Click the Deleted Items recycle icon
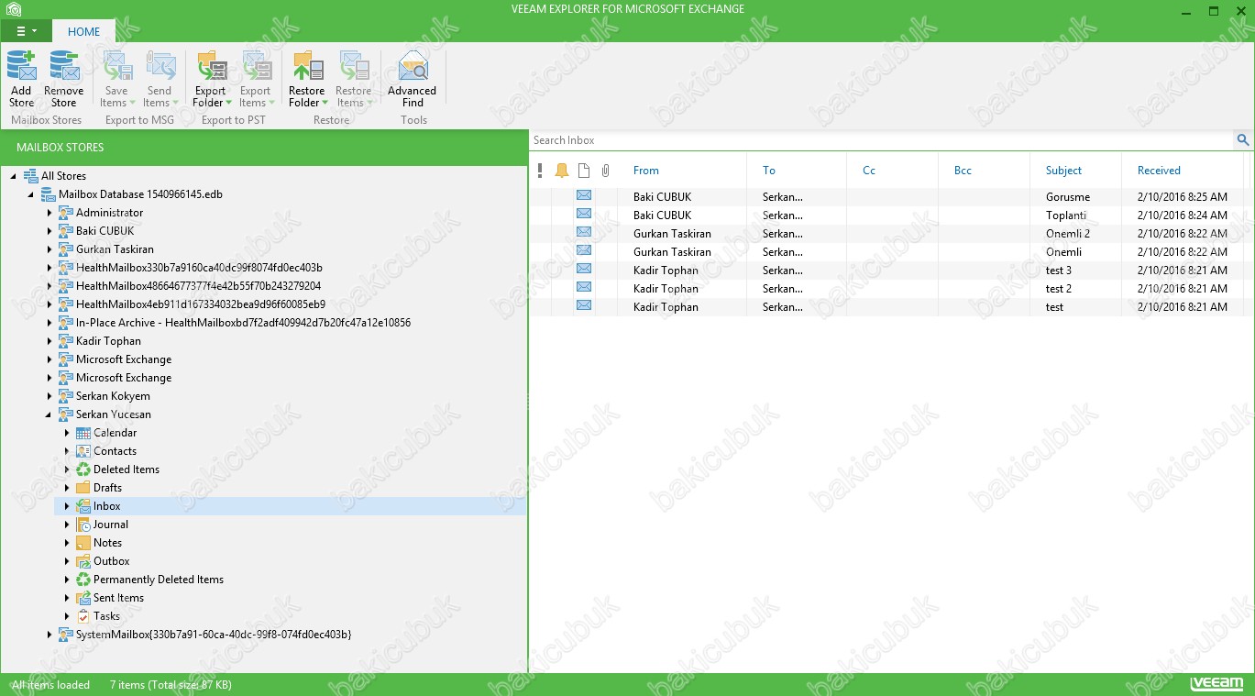This screenshot has height=696, width=1255. (83, 470)
